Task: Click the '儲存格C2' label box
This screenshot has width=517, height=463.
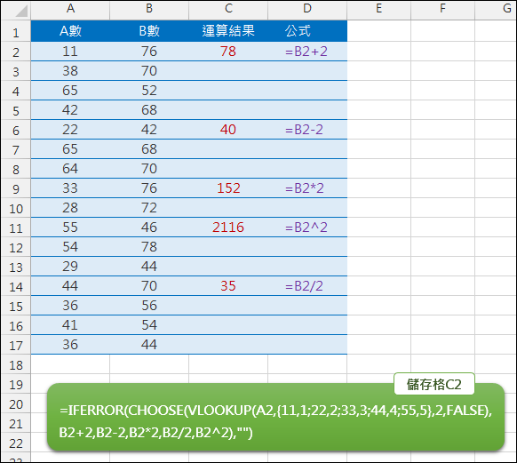Action: (434, 384)
